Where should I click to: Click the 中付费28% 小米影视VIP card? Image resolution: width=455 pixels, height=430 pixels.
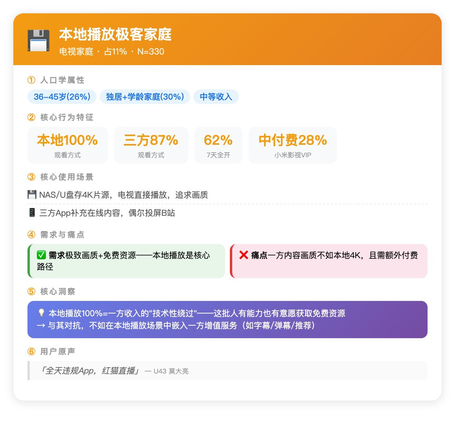coord(293,145)
